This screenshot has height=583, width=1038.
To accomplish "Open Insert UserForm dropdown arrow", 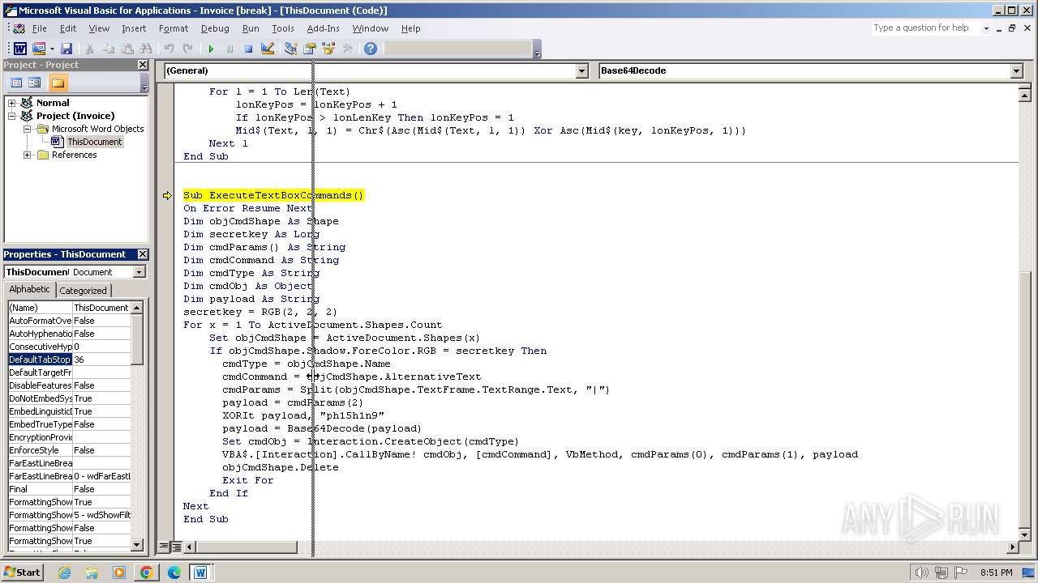I will pos(51,49).
